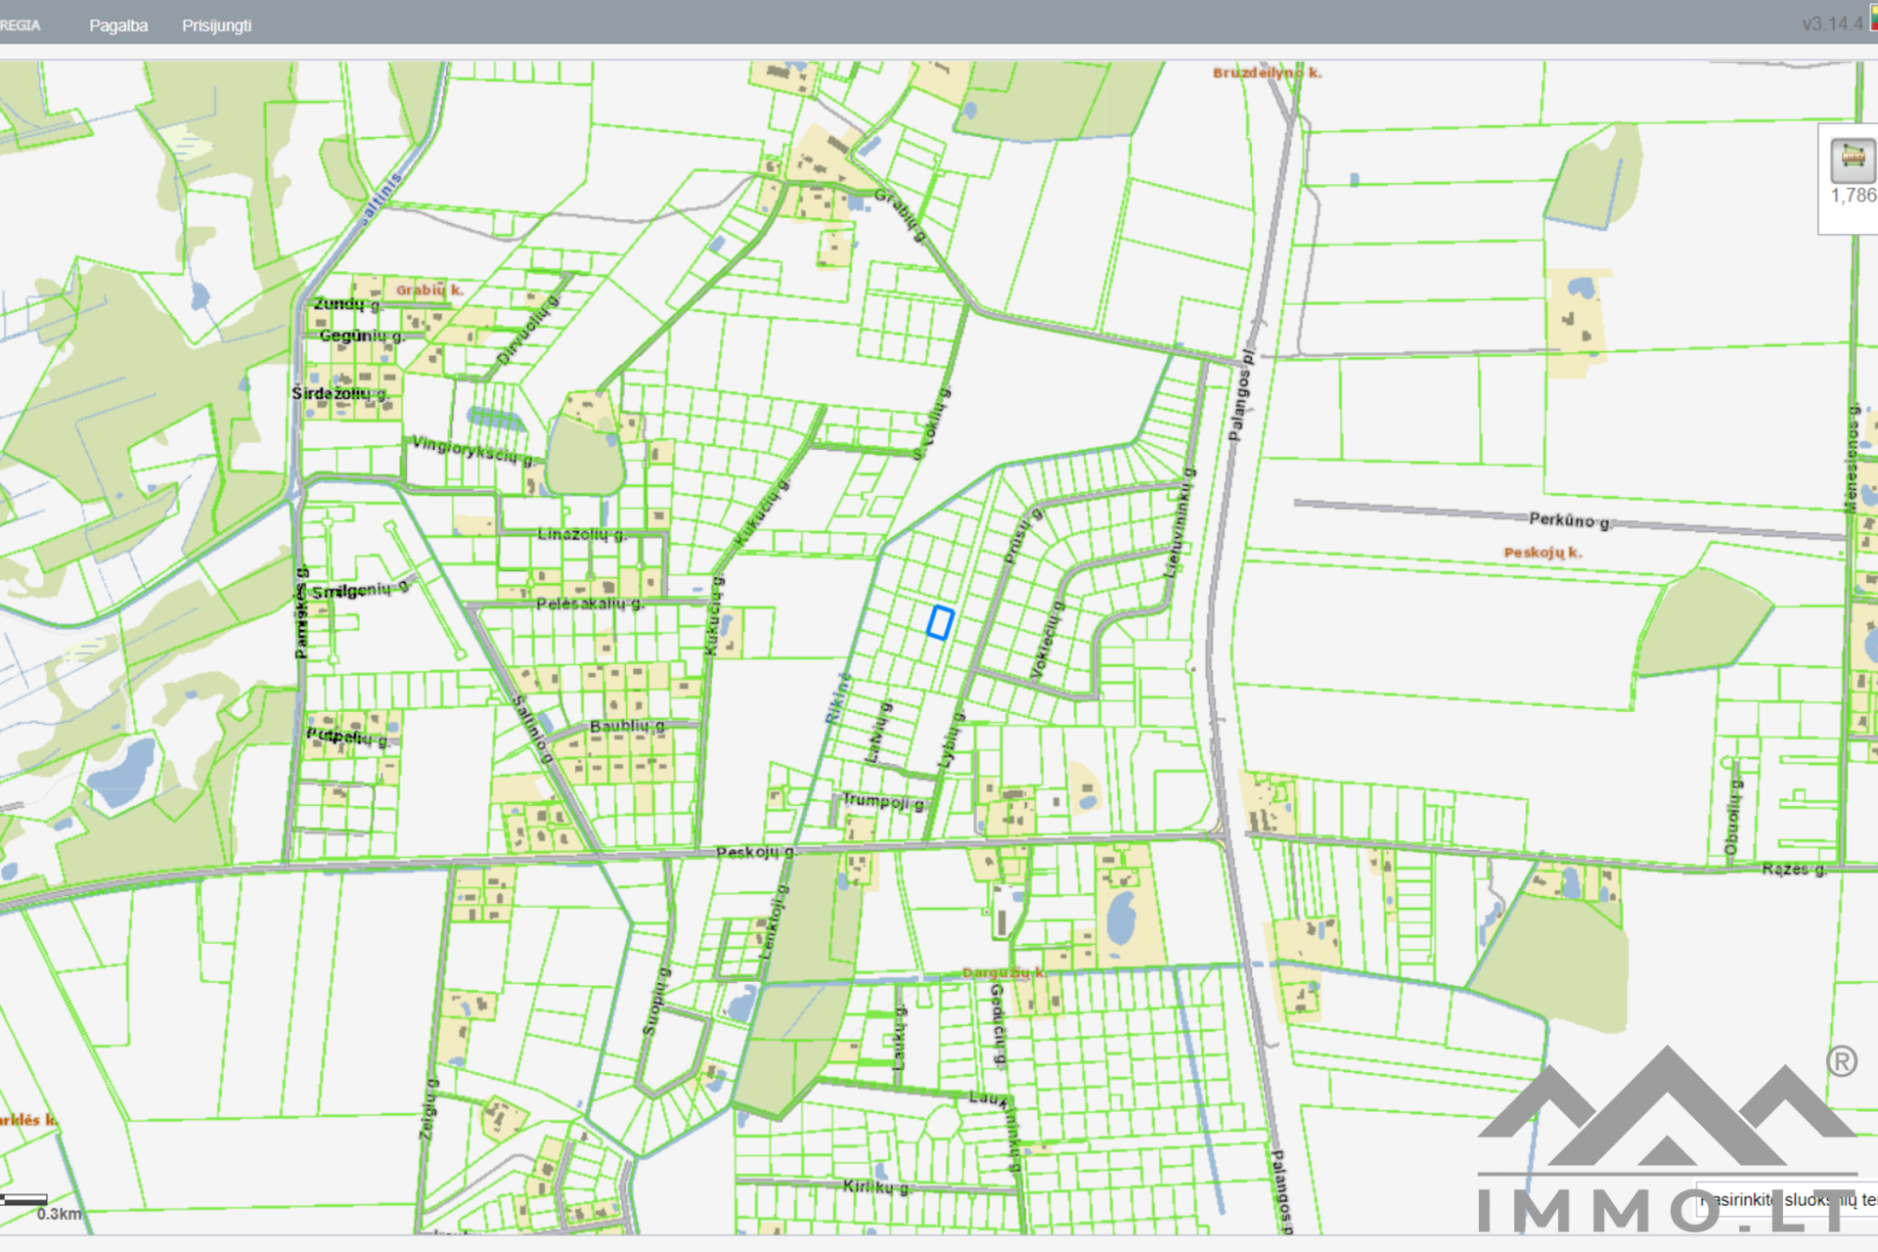Click the Žeigių g. street label
The image size is (1878, 1252).
(426, 1109)
